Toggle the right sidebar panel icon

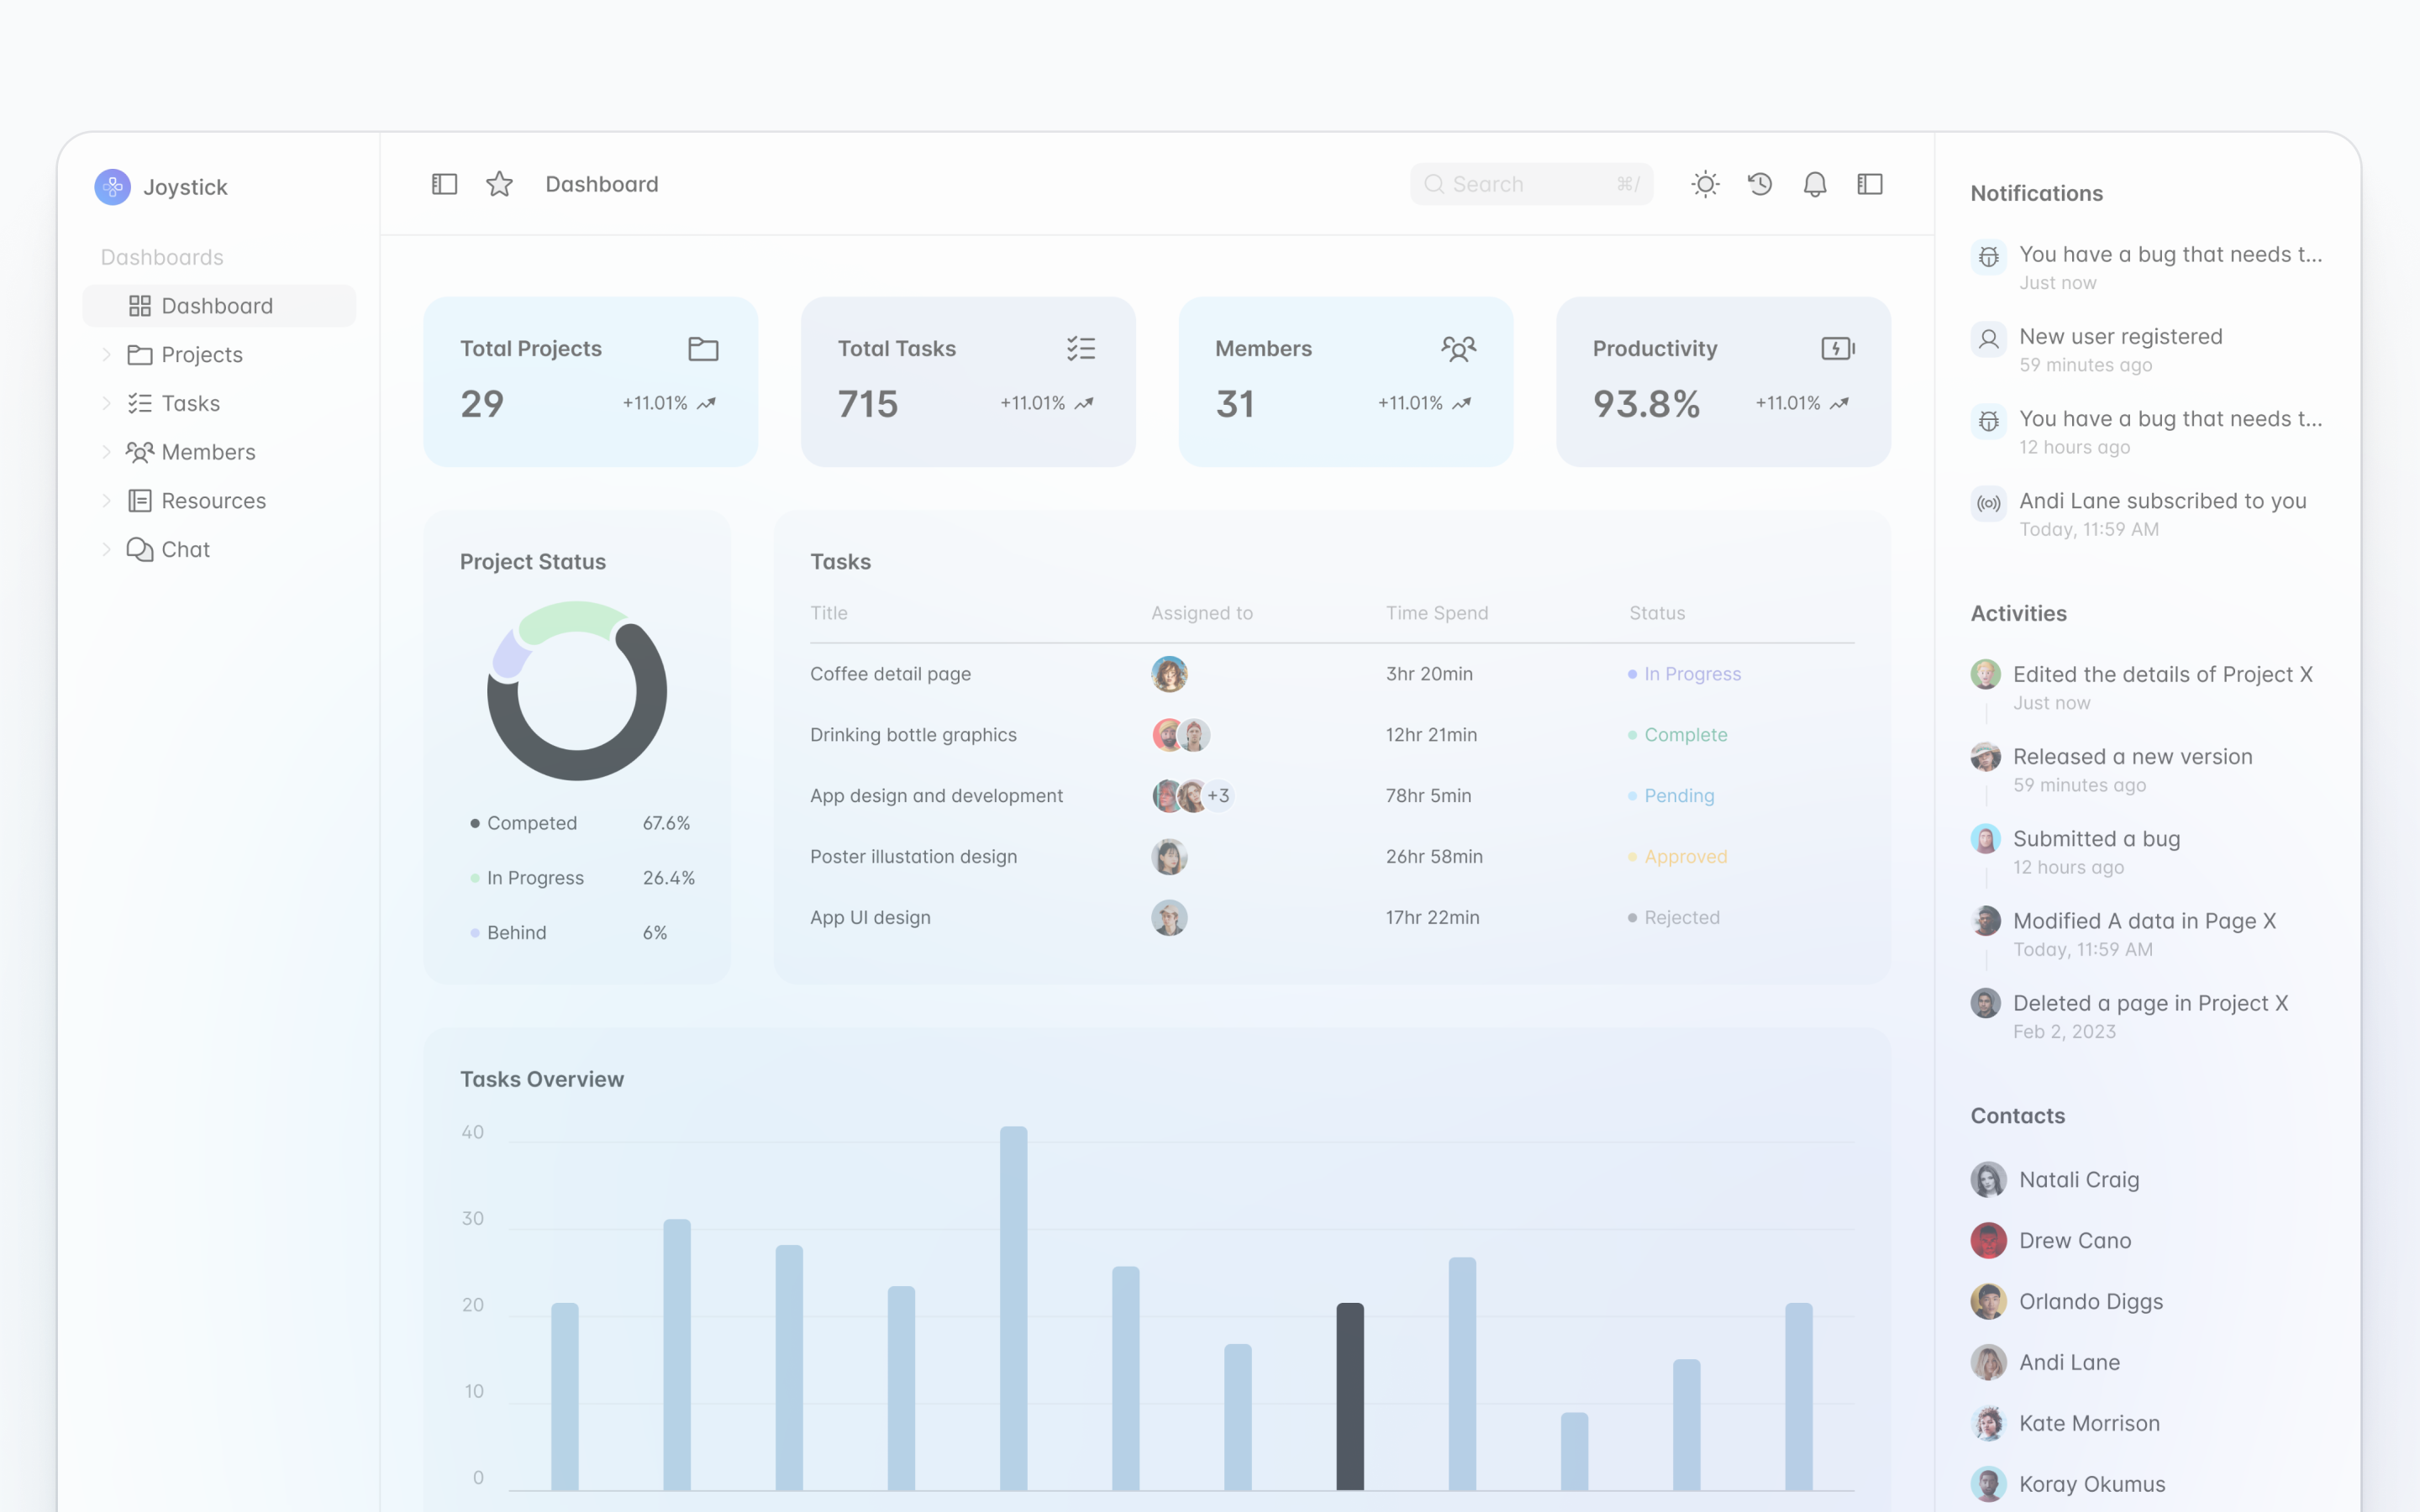click(1870, 184)
